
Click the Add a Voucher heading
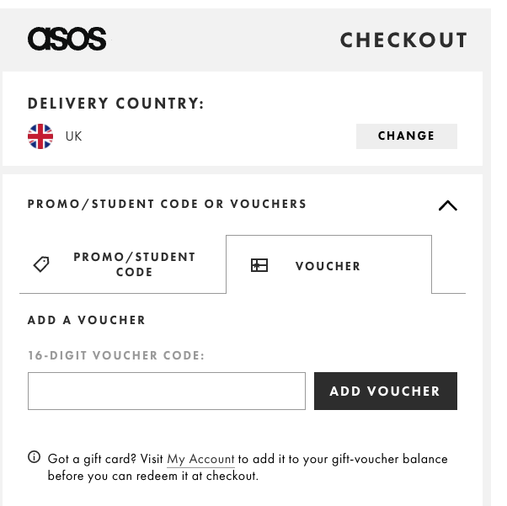tap(87, 320)
